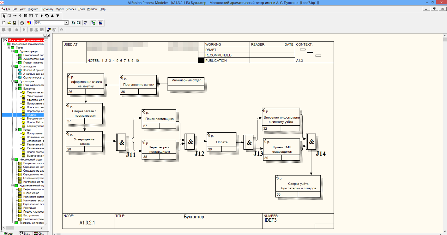The height and width of the screenshot is (235, 447).
Task: Select the Сверка учёта бухгалтерии и складов box
Action: pos(298,186)
